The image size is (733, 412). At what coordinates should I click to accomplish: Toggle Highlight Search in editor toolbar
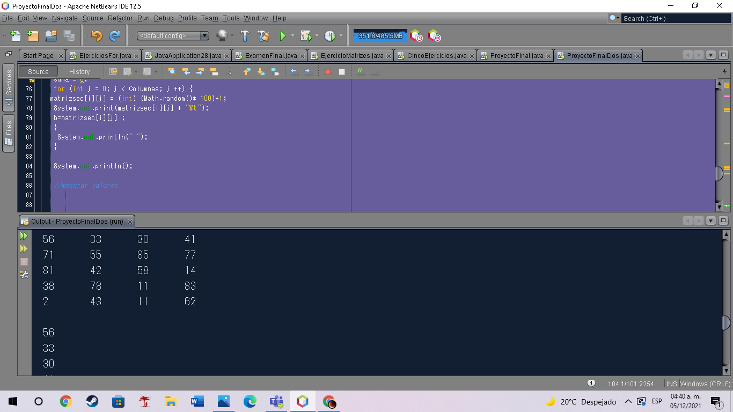click(x=214, y=71)
